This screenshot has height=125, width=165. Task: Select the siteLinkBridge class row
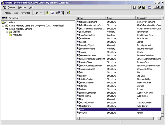click(x=119, y=79)
